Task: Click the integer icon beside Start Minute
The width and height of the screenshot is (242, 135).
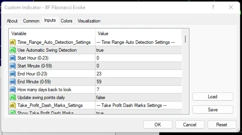Action: click(x=13, y=66)
